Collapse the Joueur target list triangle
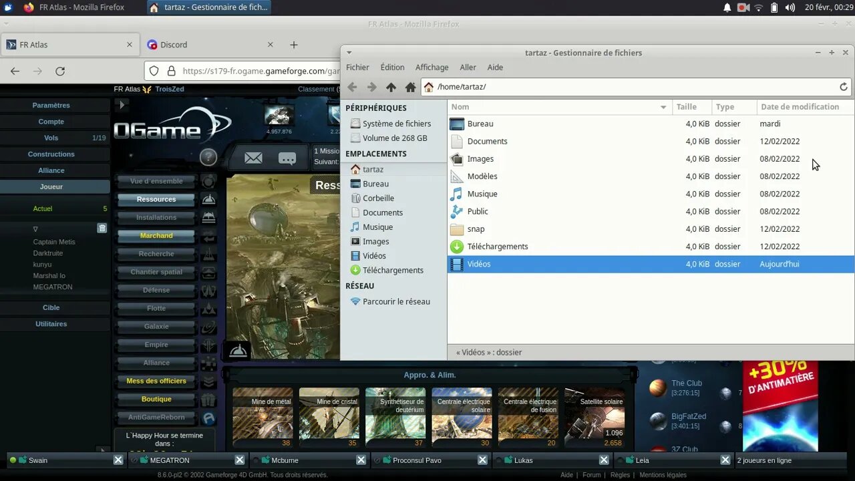 [x=35, y=228]
